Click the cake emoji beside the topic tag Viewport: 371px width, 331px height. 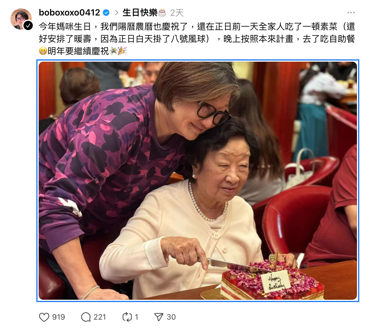[162, 13]
